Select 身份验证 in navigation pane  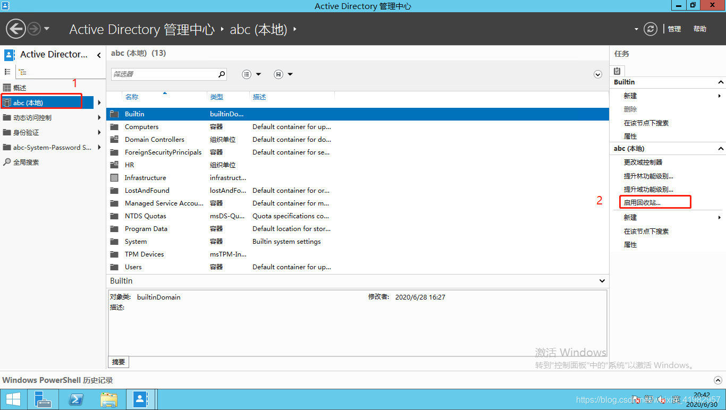click(26, 132)
